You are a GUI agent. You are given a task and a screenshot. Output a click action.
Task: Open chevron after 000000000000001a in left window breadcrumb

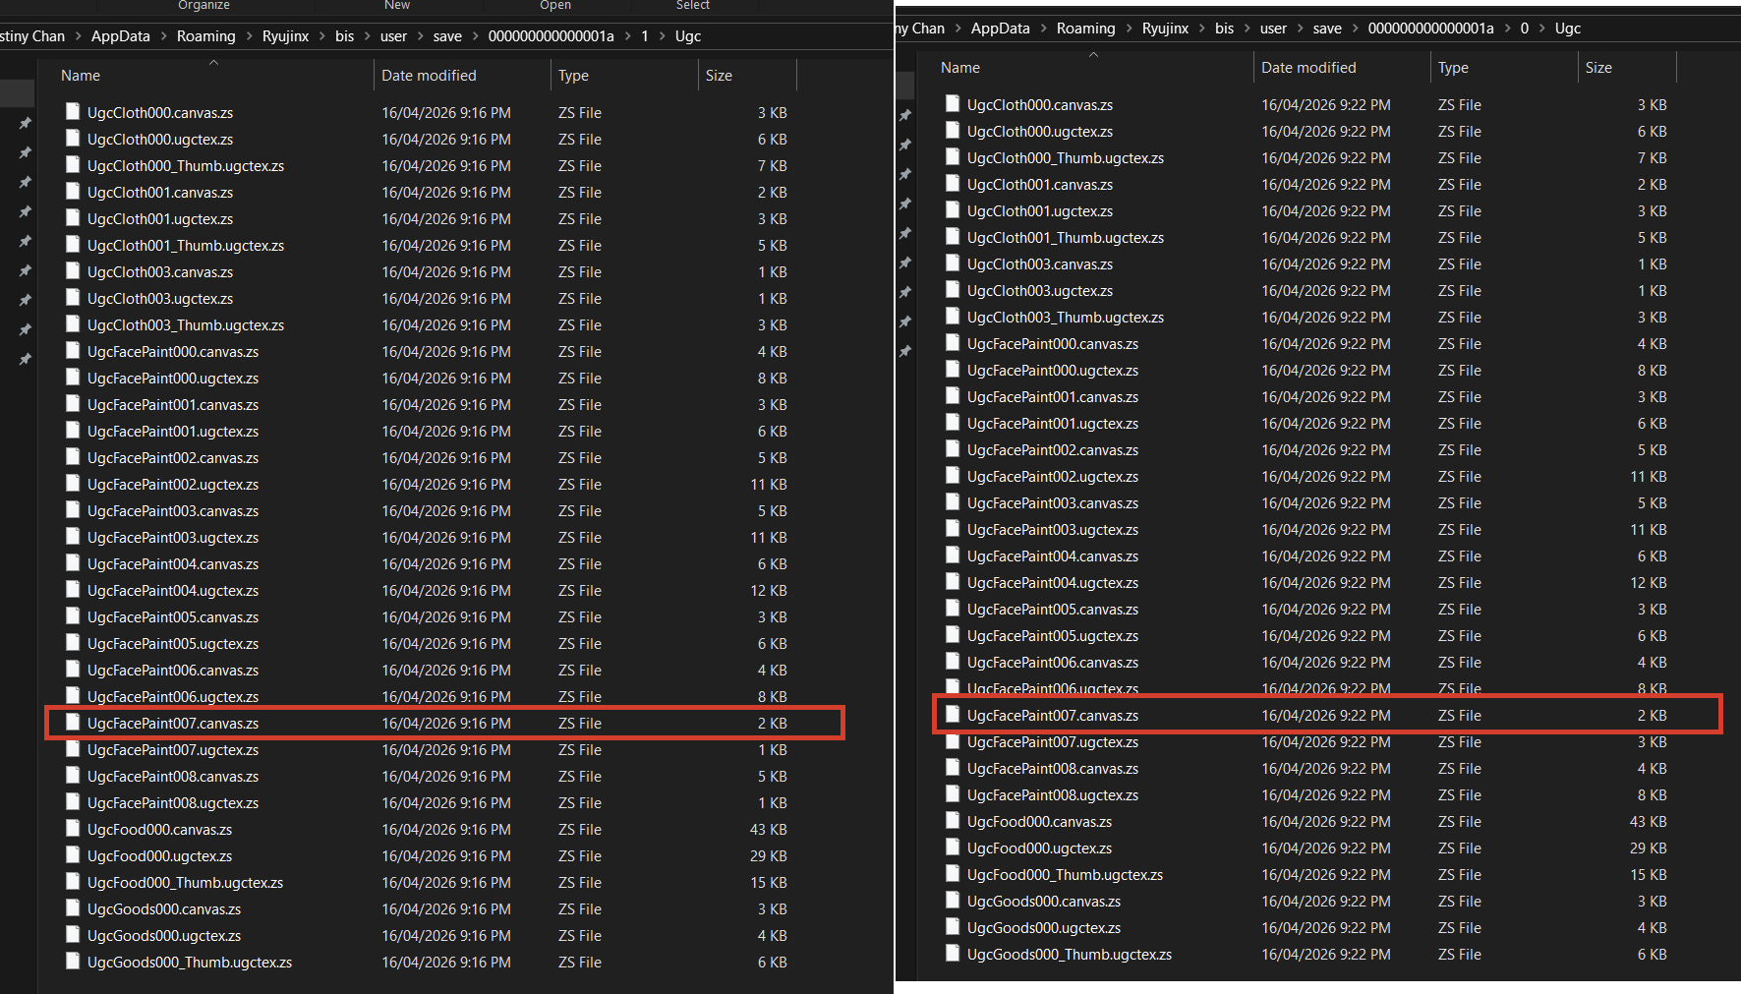[627, 36]
